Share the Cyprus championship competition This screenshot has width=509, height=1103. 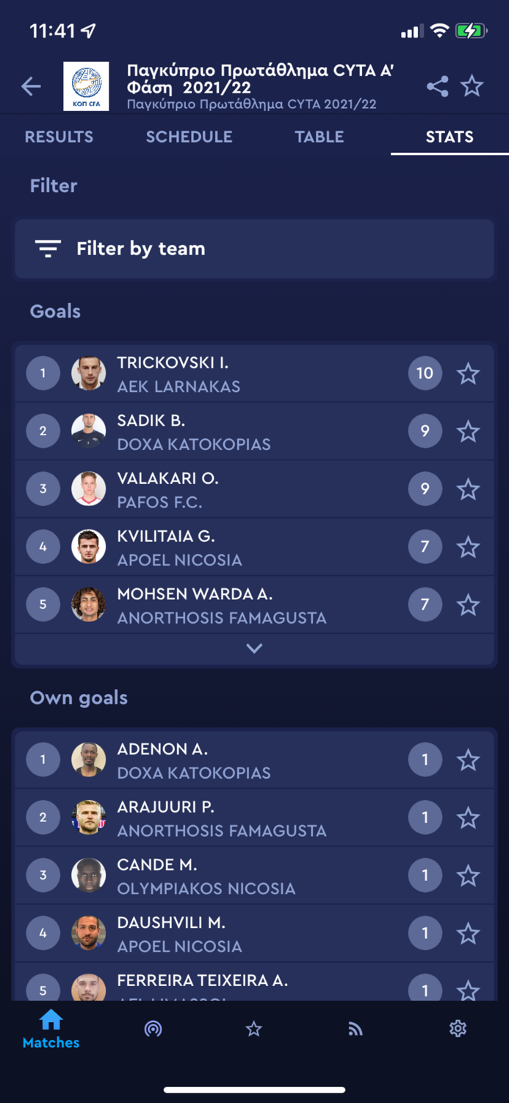(437, 86)
